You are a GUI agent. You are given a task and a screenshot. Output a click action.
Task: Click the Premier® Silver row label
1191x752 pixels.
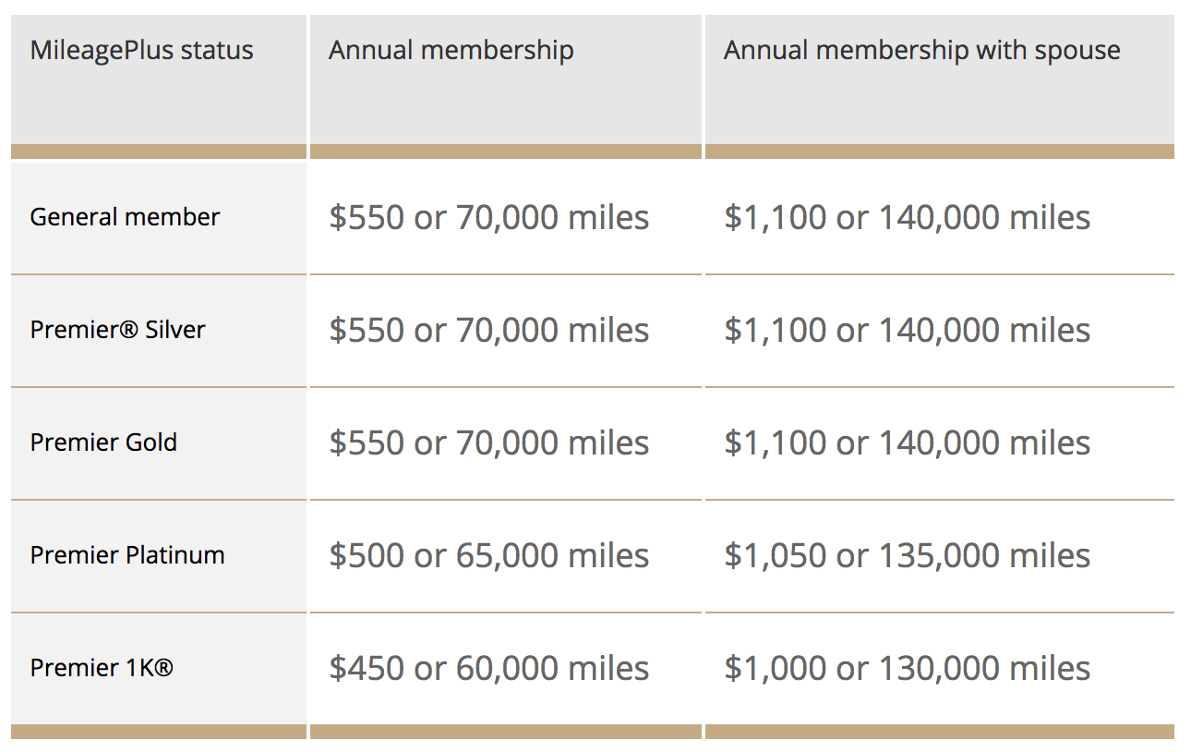pos(117,330)
